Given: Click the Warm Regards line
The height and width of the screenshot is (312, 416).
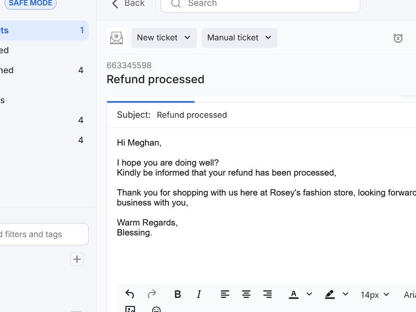Looking at the screenshot, I should coord(147,223).
